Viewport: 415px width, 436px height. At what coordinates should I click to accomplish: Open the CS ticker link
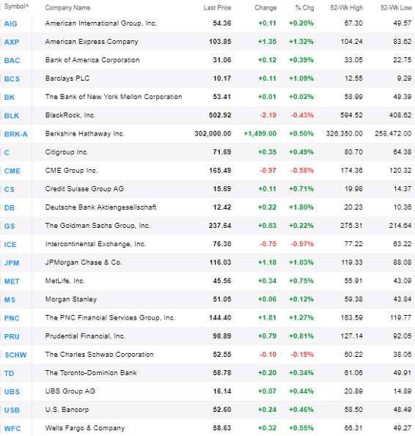tap(10, 189)
